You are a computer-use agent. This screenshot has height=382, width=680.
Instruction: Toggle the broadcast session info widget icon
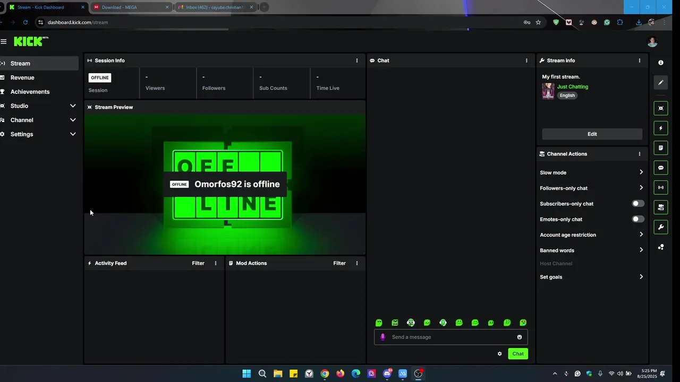point(661,187)
